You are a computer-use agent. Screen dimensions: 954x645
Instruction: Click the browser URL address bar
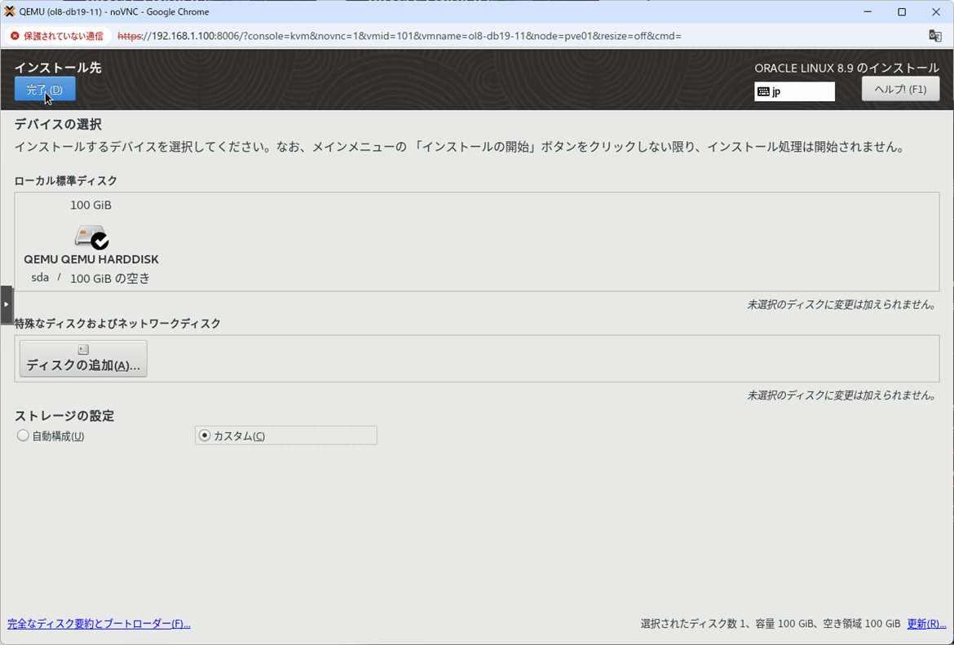pos(399,36)
